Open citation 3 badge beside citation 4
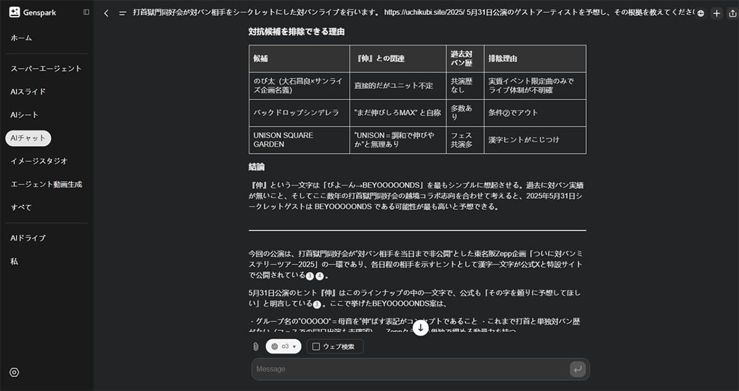 [x=310, y=276]
